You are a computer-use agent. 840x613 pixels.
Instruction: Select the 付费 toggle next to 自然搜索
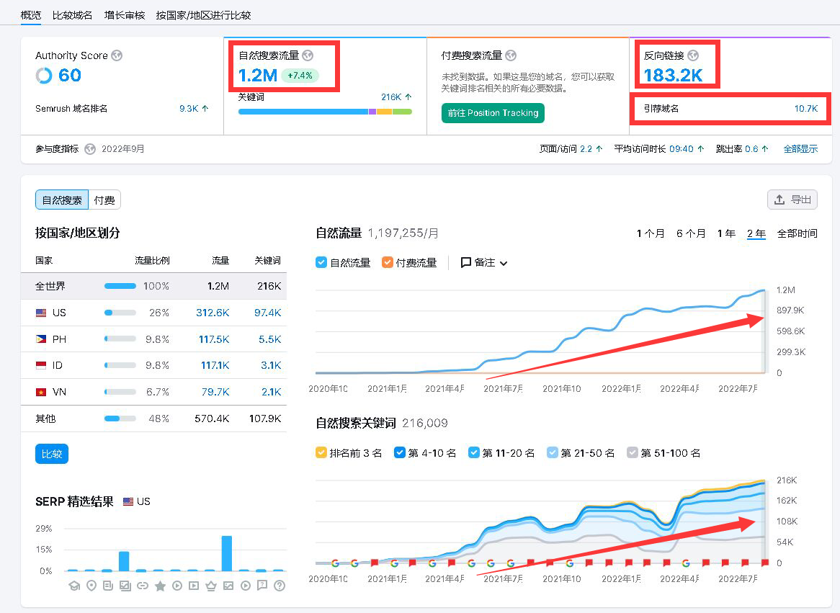point(104,200)
